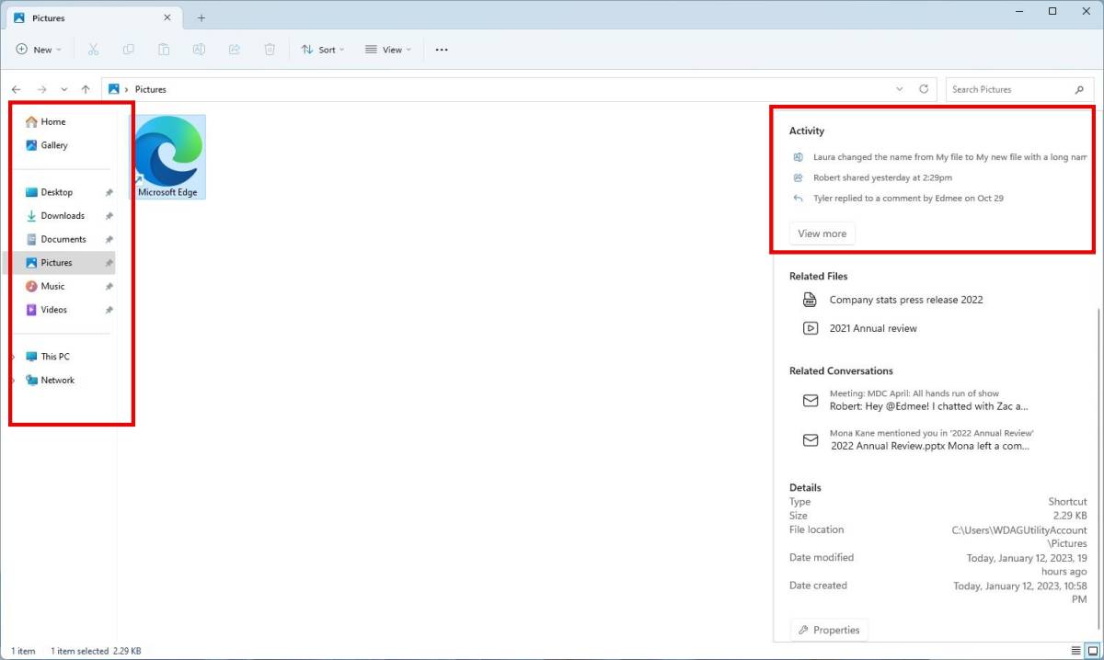The width and height of the screenshot is (1104, 660).
Task: Refresh the current folder view
Action: point(924,89)
